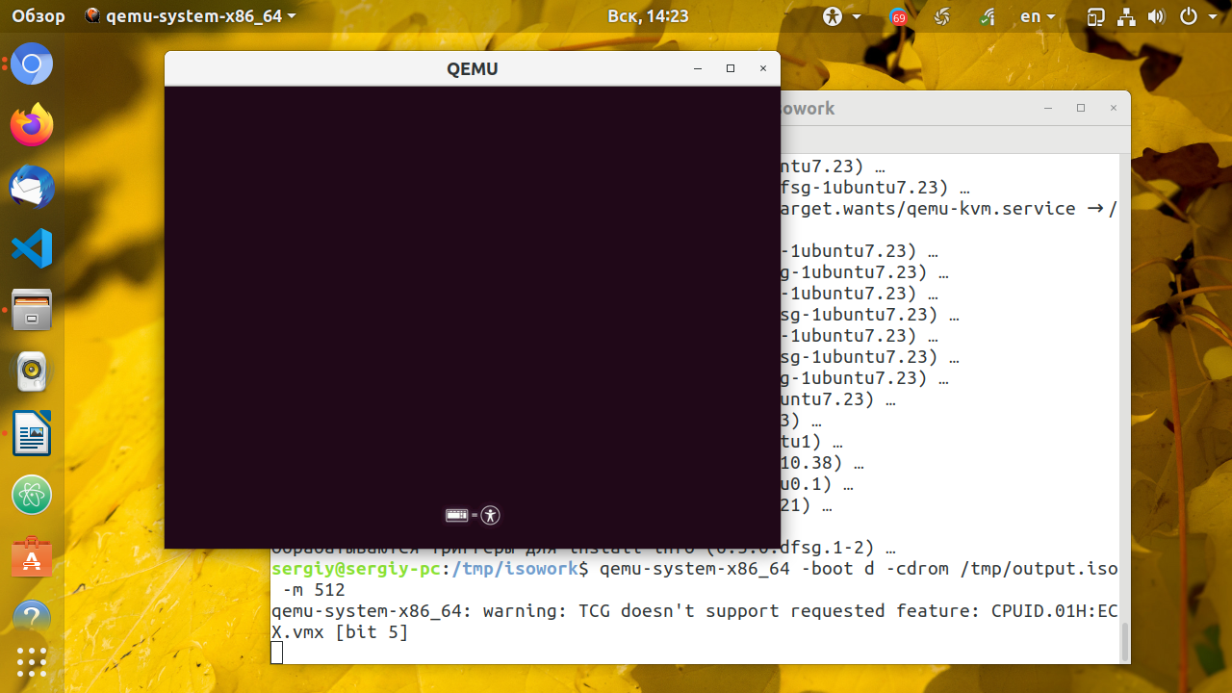Minimize the terminal window behind QEMU

pyautogui.click(x=1048, y=109)
